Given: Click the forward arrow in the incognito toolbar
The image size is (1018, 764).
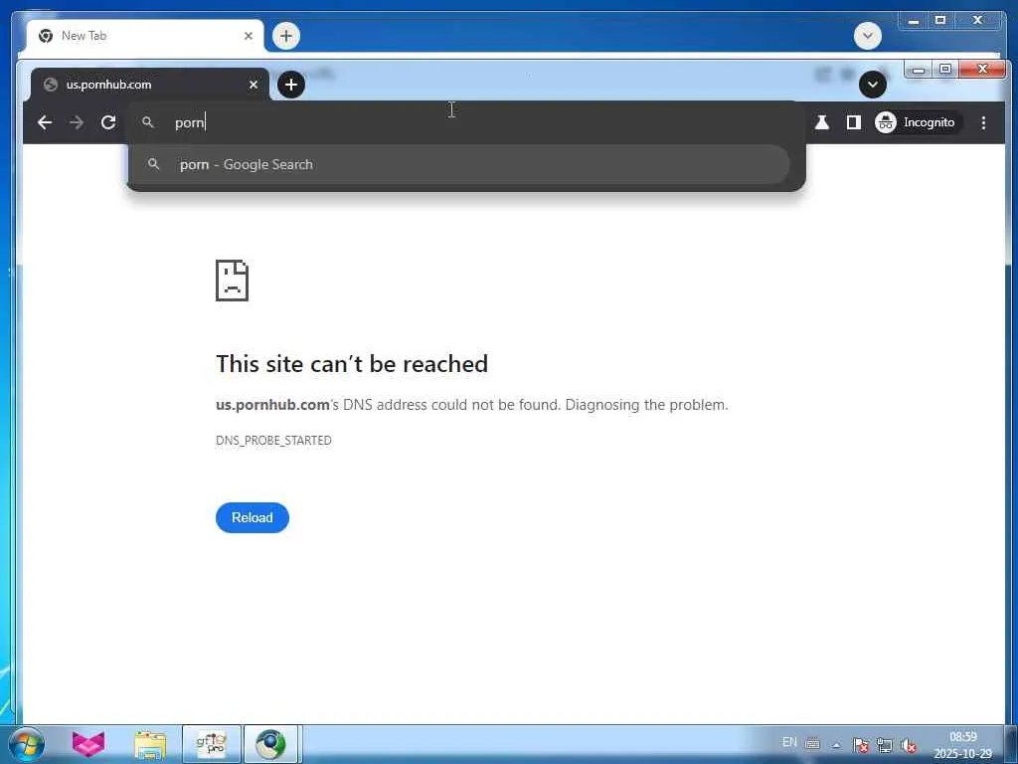Looking at the screenshot, I should [x=77, y=122].
